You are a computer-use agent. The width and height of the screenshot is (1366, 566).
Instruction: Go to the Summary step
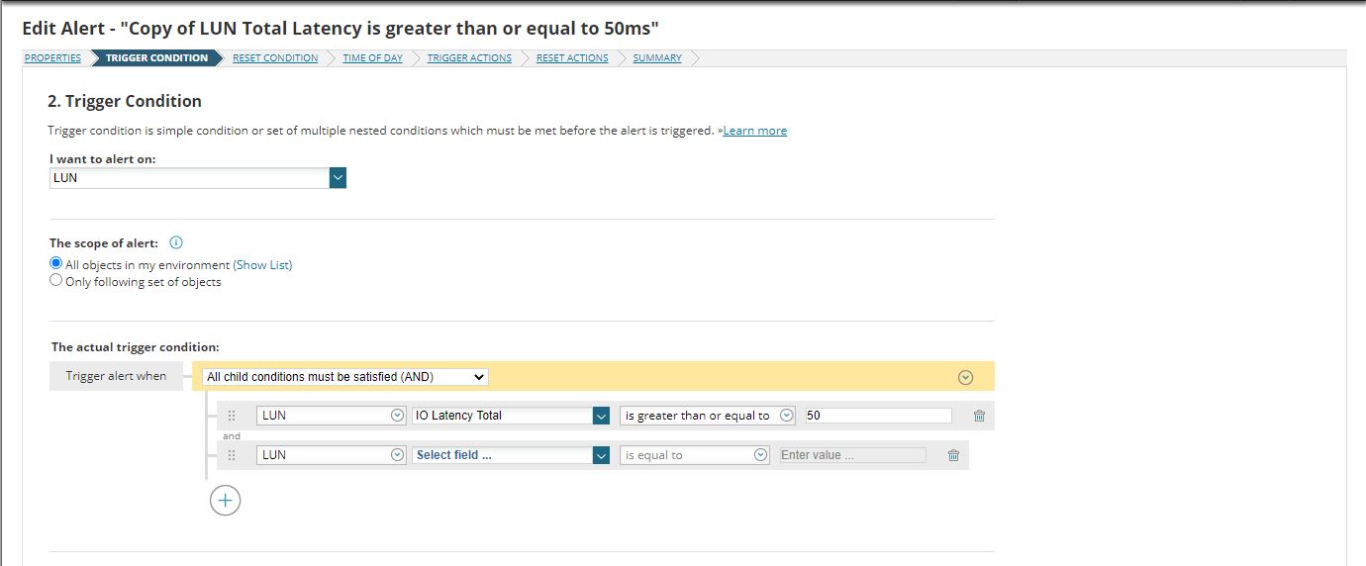pos(657,58)
